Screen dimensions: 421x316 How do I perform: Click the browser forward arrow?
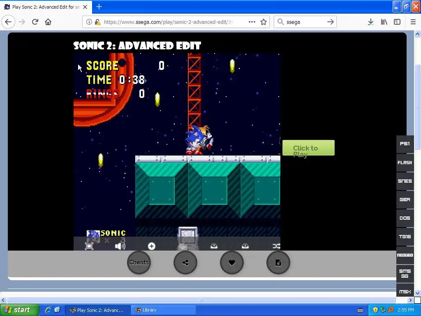pyautogui.click(x=22, y=22)
